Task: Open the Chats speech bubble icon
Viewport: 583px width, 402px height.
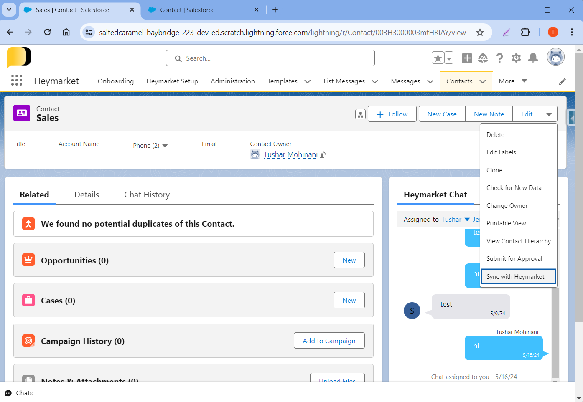Action: click(8, 393)
